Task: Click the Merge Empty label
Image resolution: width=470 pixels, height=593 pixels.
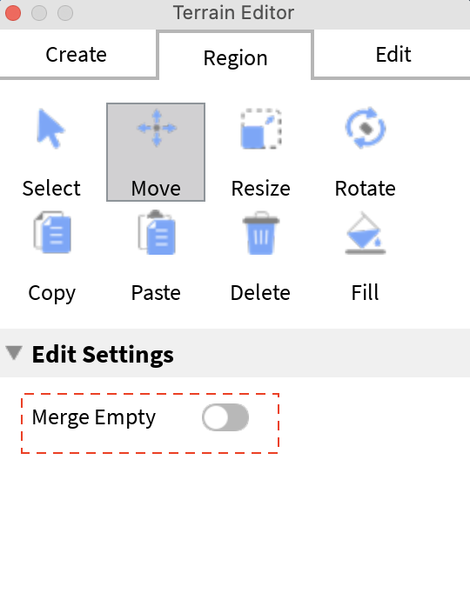Action: (93, 418)
